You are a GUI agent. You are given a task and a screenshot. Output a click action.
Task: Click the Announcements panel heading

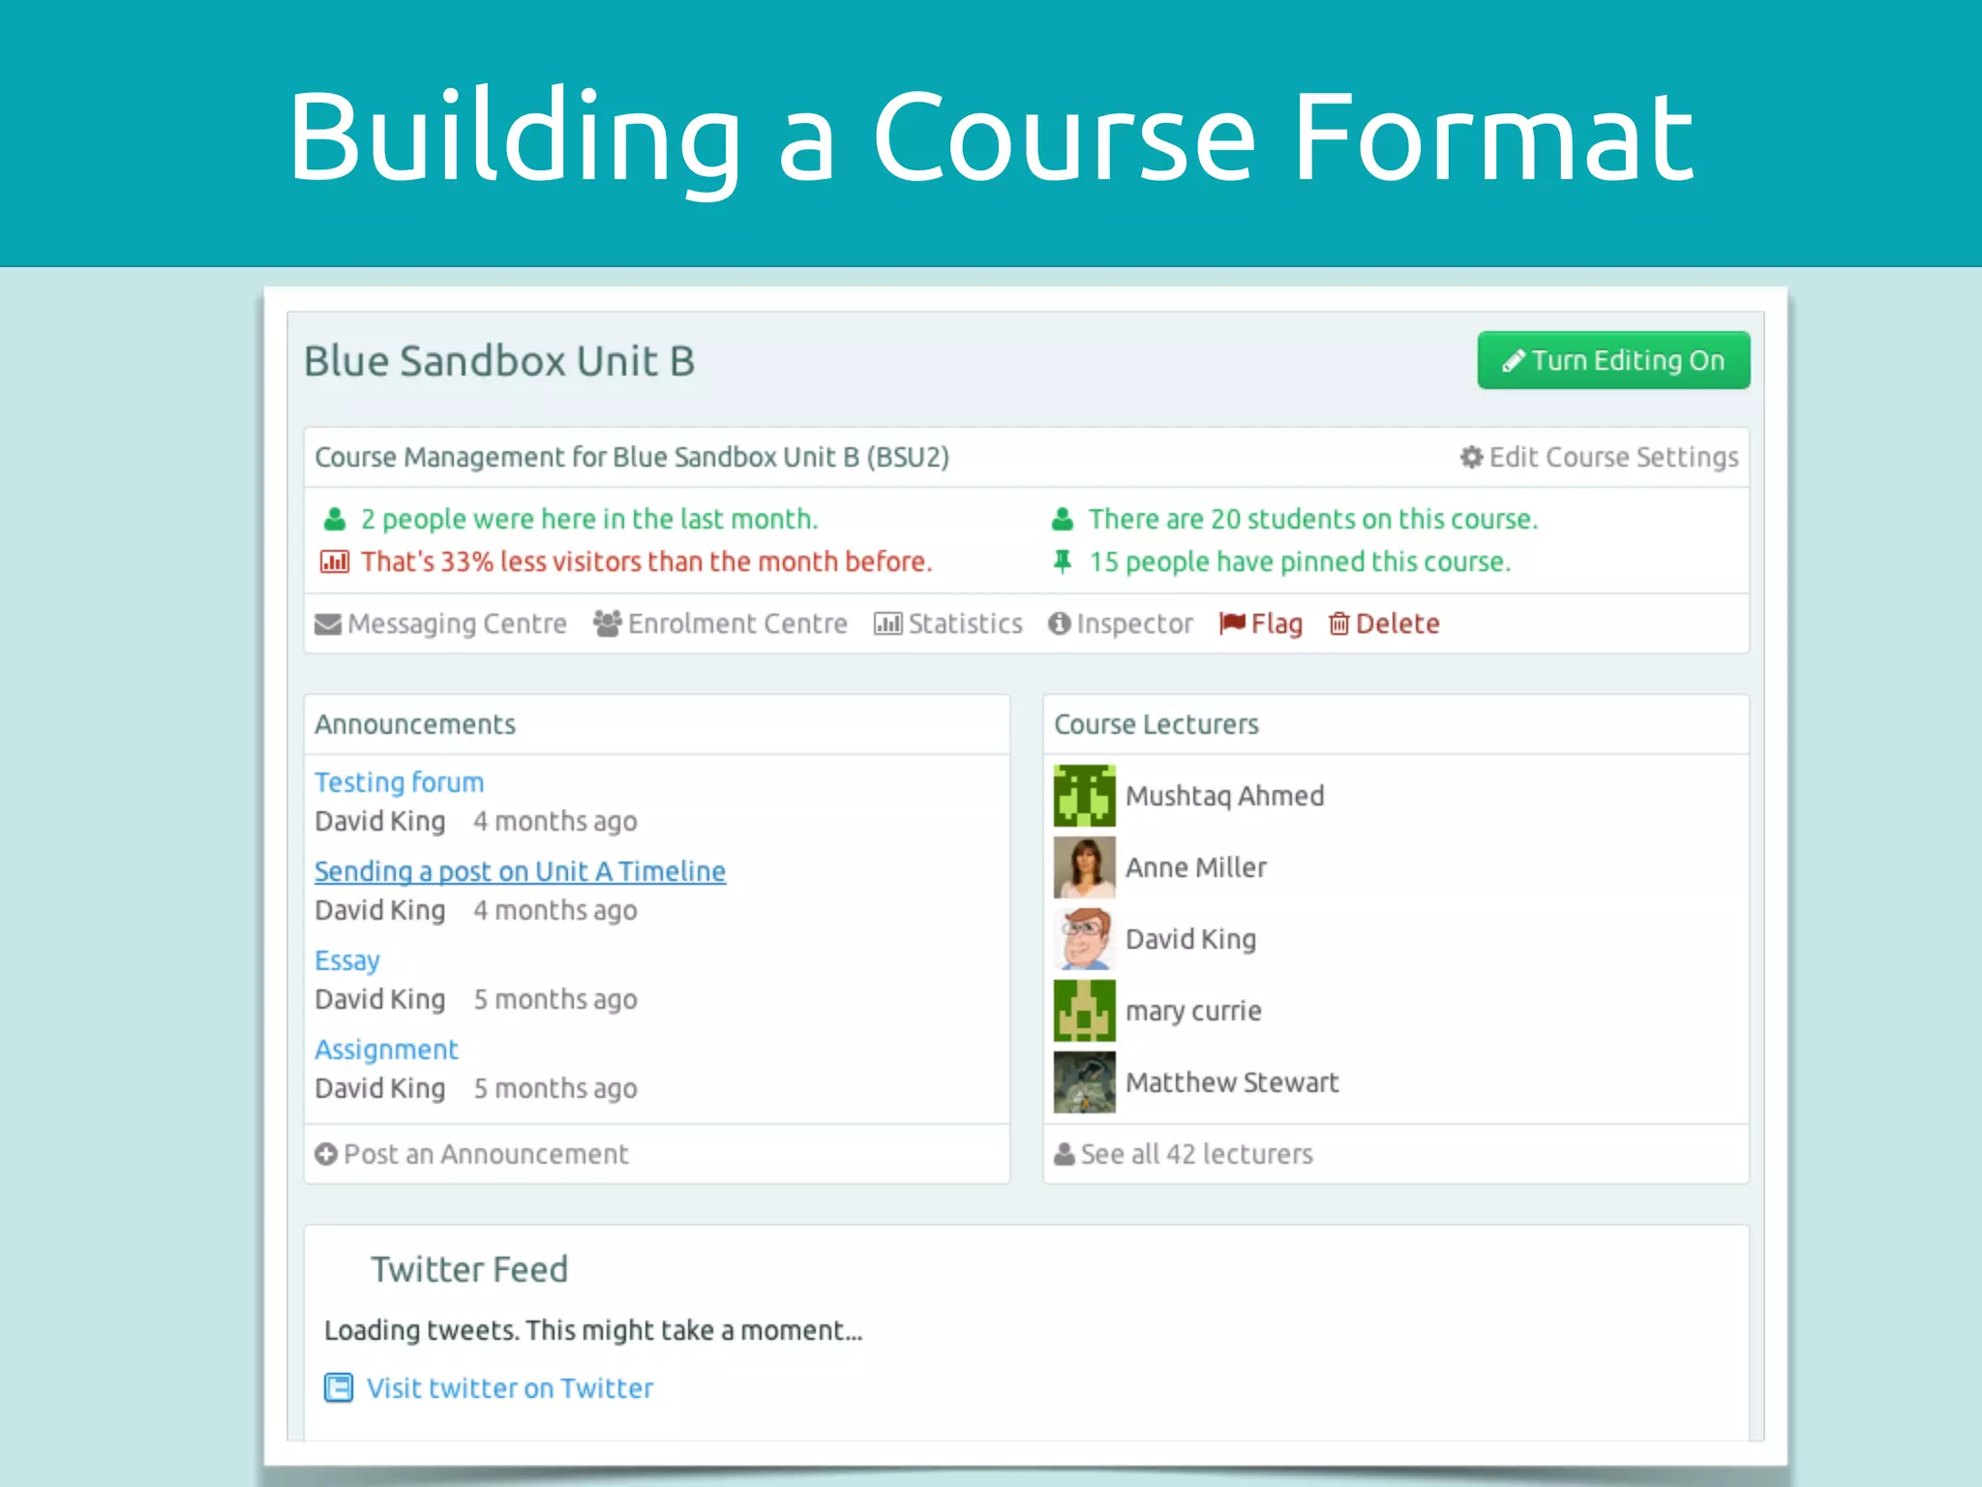pyautogui.click(x=415, y=724)
